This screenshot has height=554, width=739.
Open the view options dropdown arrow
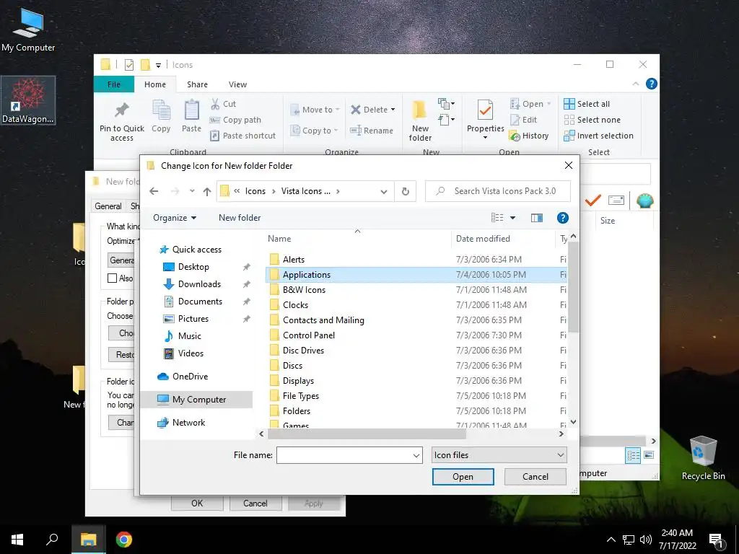(x=513, y=218)
